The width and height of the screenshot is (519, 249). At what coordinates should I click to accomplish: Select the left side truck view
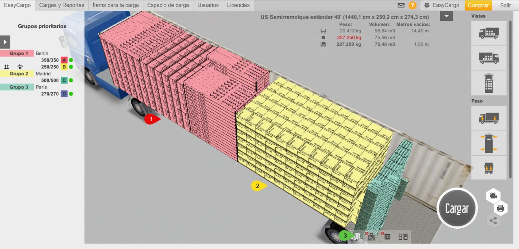(489, 33)
